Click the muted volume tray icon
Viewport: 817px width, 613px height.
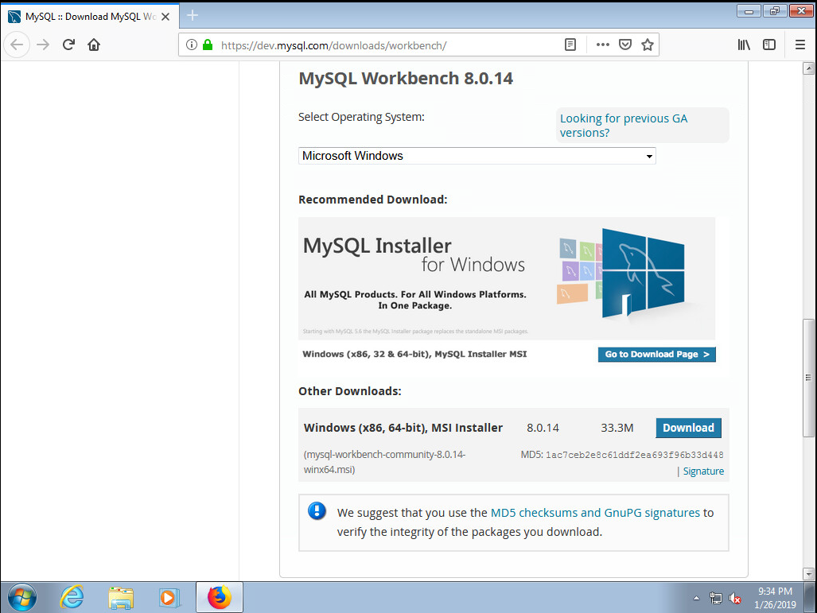[735, 599]
